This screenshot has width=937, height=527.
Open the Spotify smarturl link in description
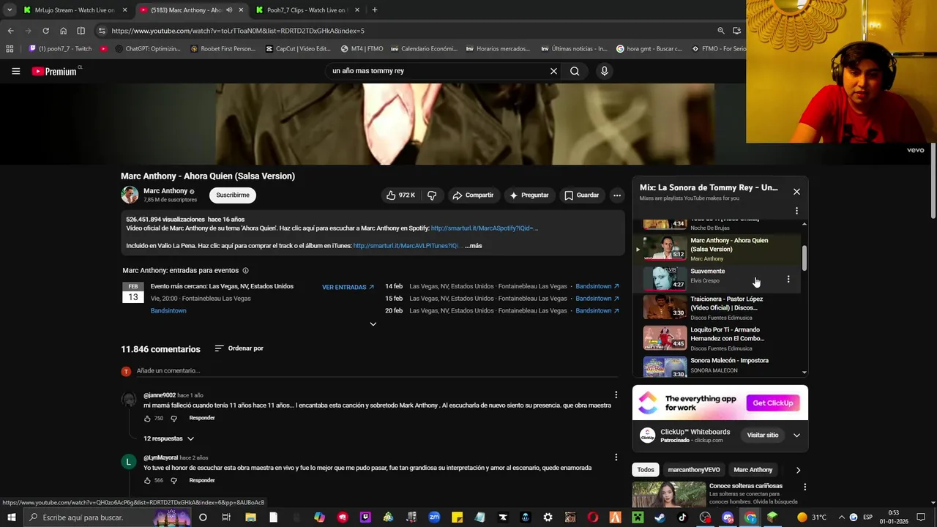pos(484,228)
